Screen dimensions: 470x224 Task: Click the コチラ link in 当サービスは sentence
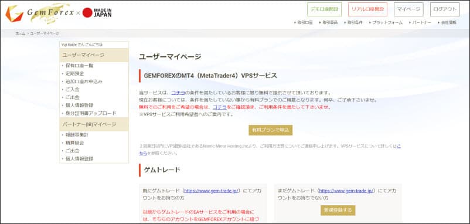tap(178, 93)
